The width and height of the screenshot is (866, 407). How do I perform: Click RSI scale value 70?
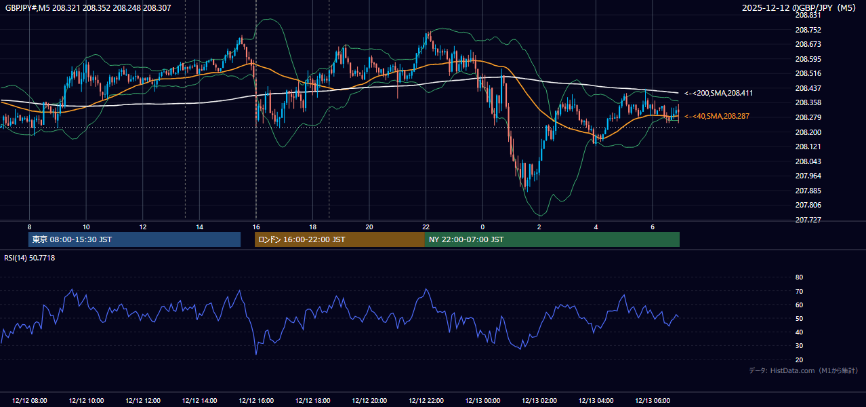(799, 291)
